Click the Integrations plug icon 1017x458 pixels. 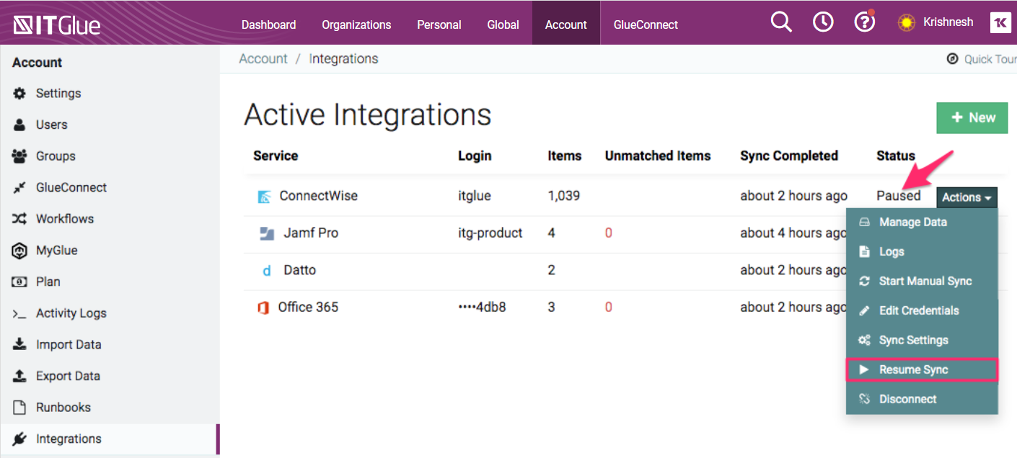pyautogui.click(x=20, y=439)
